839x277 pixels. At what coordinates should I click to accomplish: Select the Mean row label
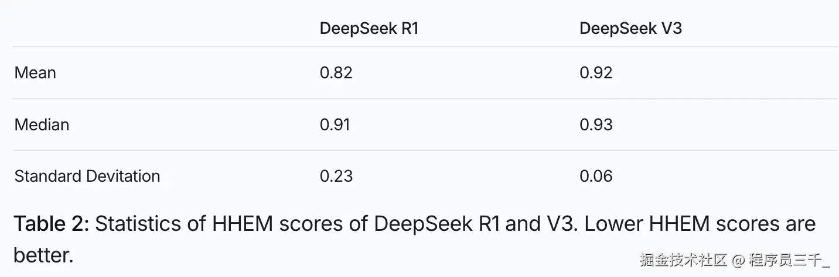(x=35, y=73)
